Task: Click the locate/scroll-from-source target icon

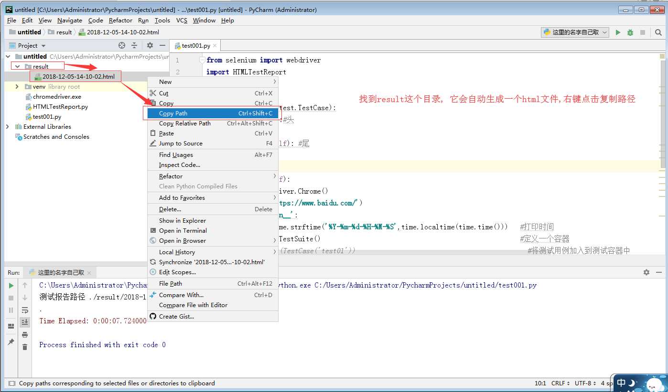Action: pyautogui.click(x=122, y=45)
